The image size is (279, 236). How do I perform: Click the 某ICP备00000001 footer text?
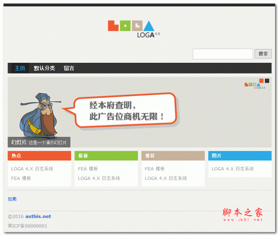(x=27, y=226)
